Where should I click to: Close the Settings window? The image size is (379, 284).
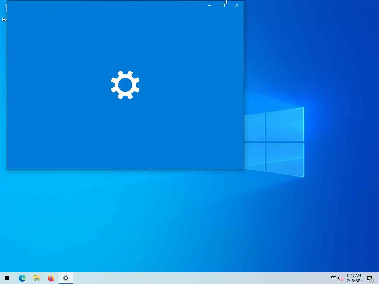237,5
